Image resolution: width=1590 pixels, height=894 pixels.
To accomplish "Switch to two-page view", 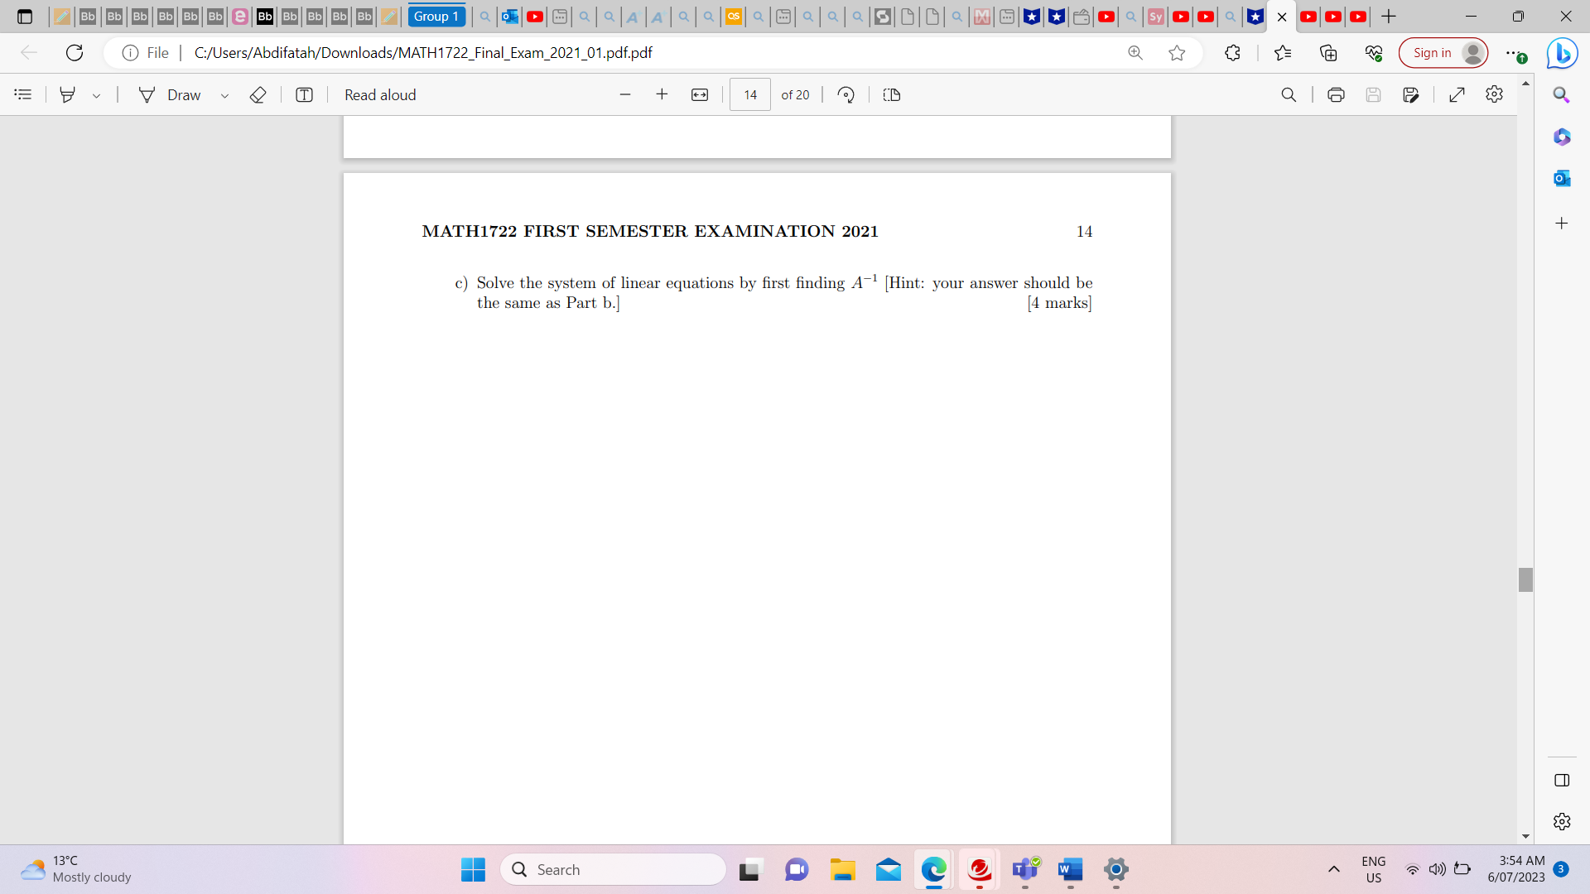I will [892, 94].
